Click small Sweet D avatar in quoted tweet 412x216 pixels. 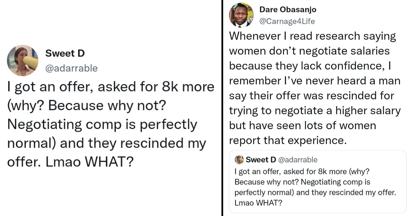point(239,159)
